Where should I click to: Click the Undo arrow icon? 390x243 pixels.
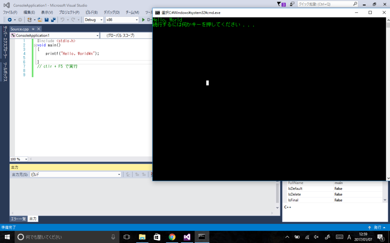coord(62,20)
